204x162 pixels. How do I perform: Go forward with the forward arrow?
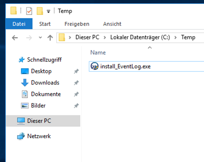point(29,38)
